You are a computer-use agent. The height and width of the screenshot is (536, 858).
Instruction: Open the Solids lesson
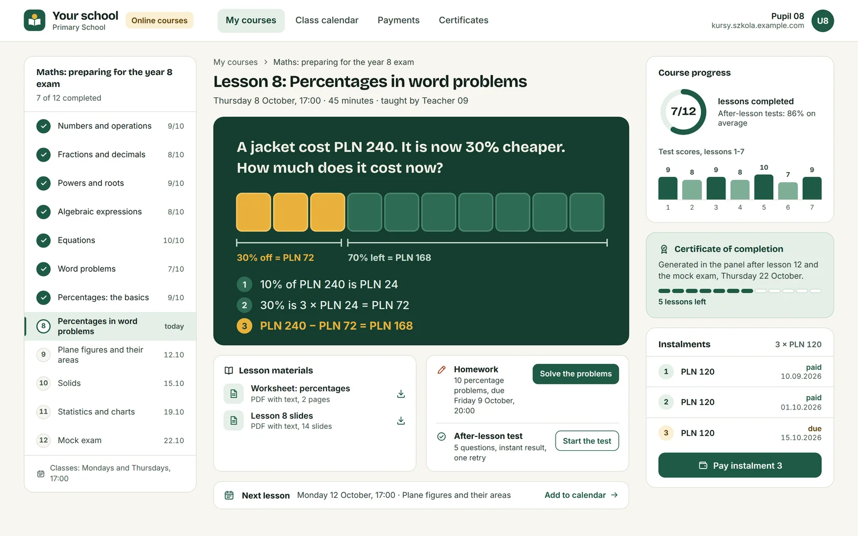click(x=110, y=383)
